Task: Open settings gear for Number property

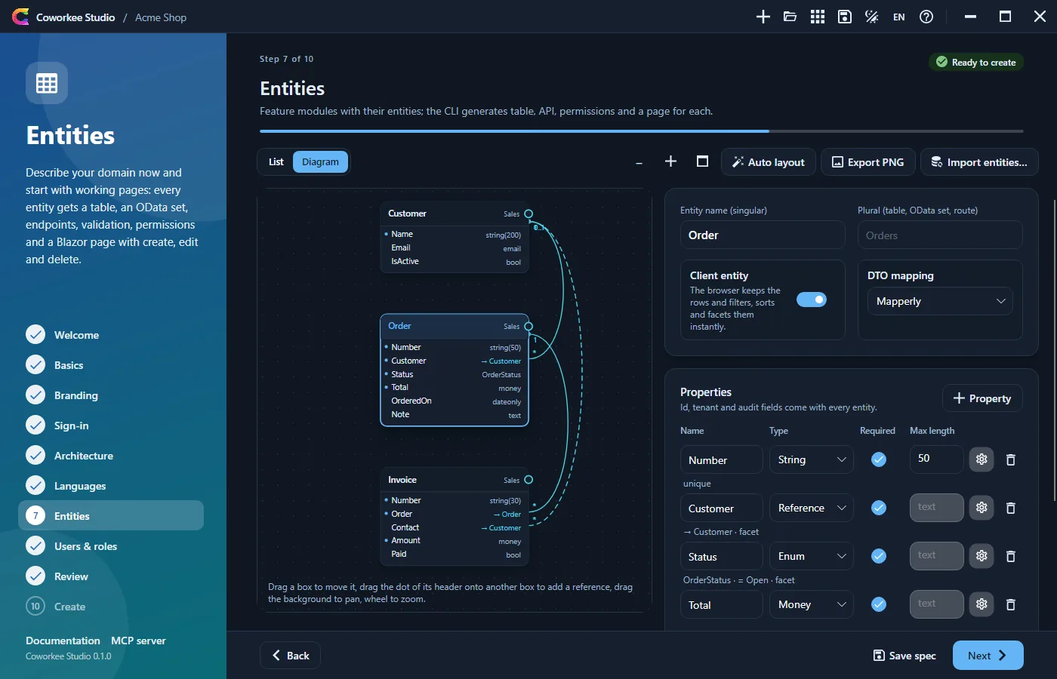Action: click(981, 459)
